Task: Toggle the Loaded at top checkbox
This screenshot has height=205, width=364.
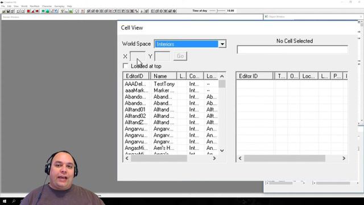Action: 125,66
